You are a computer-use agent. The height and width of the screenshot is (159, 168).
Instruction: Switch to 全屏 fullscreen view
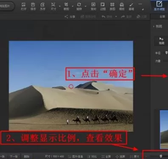106,156
